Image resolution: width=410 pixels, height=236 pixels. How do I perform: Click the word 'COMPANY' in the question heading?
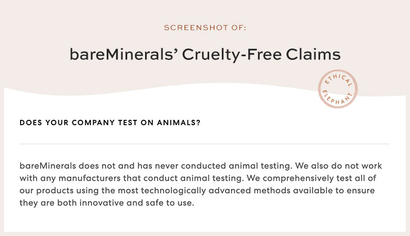tap(93, 122)
